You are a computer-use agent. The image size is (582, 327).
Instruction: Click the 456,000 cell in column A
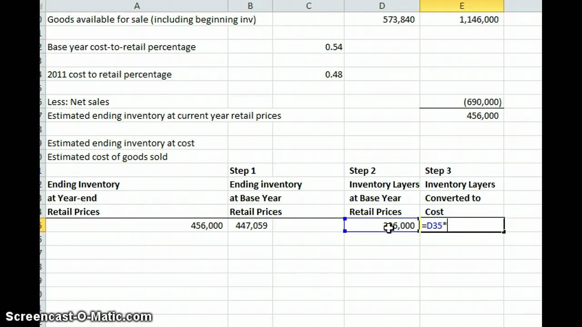click(x=136, y=225)
